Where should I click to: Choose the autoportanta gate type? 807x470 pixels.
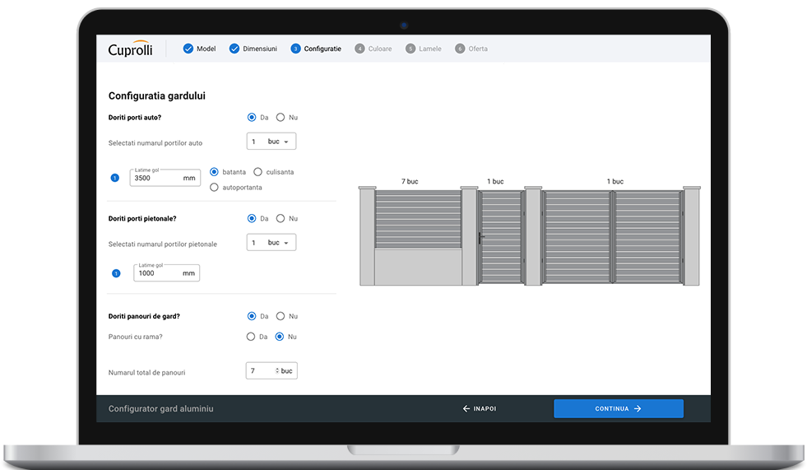point(214,188)
